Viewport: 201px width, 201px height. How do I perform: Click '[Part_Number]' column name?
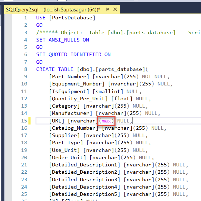69,77
